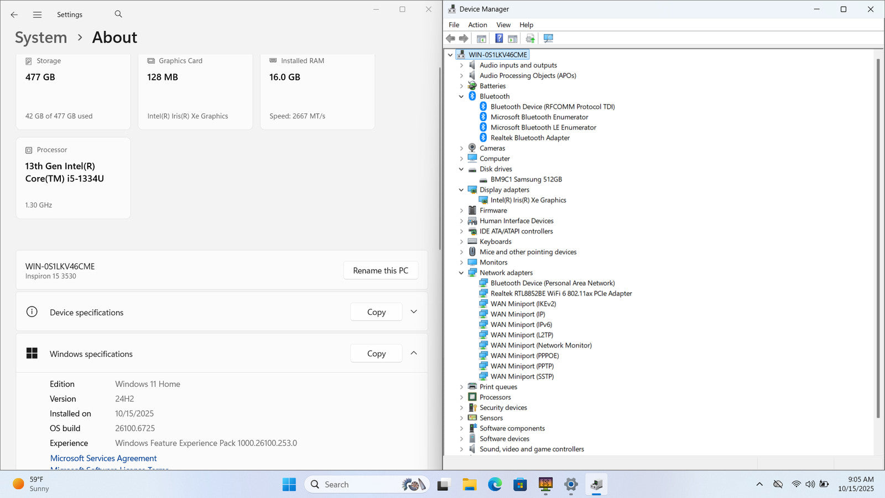
Task: Open Microsoft Edge from the taskbar
Action: click(494, 485)
